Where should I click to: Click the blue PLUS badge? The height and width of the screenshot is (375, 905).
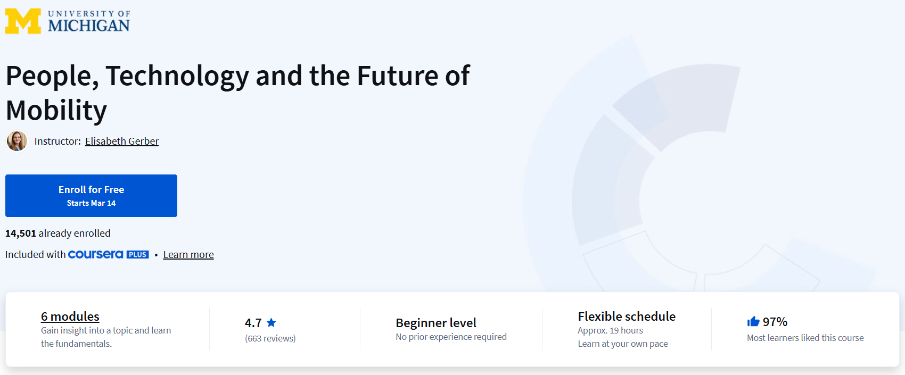pyautogui.click(x=138, y=255)
